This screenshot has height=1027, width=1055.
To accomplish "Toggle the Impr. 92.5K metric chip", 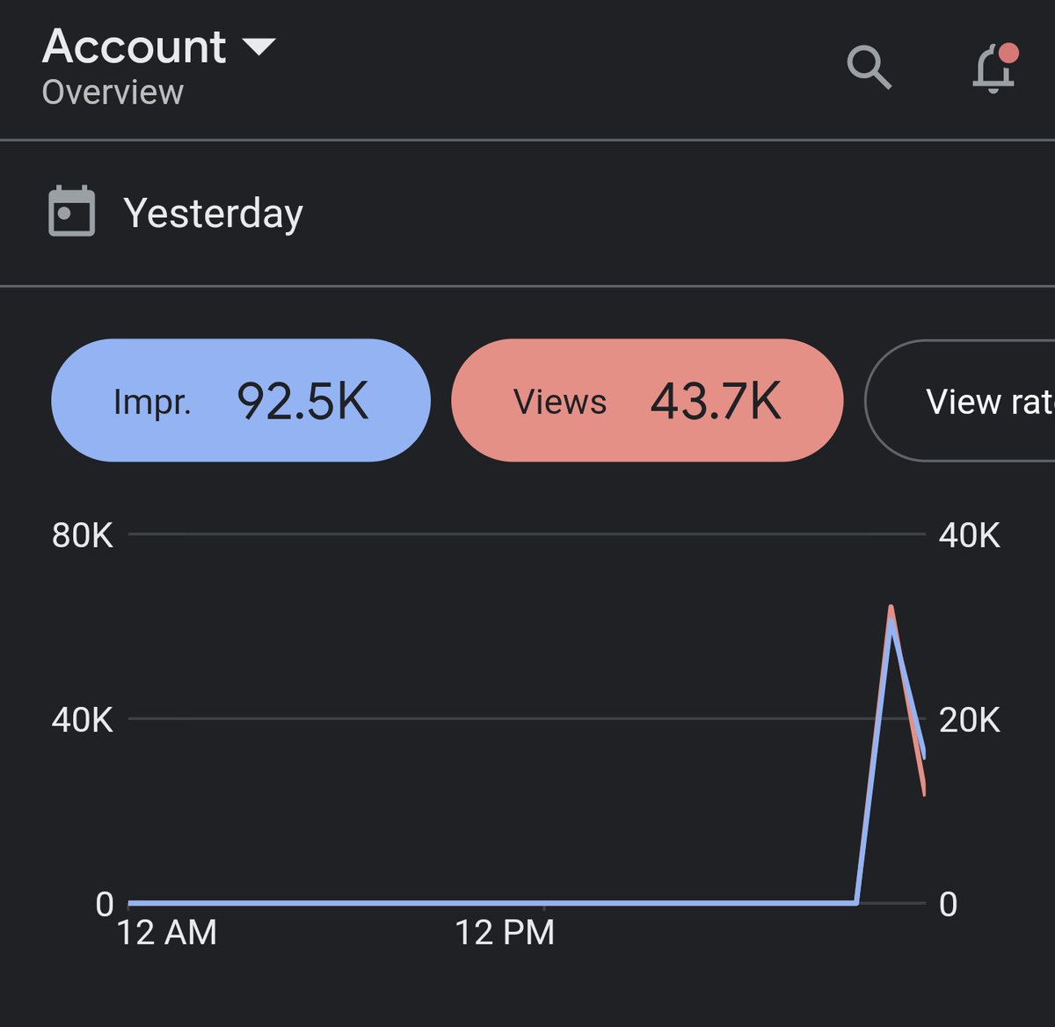I will click(241, 400).
